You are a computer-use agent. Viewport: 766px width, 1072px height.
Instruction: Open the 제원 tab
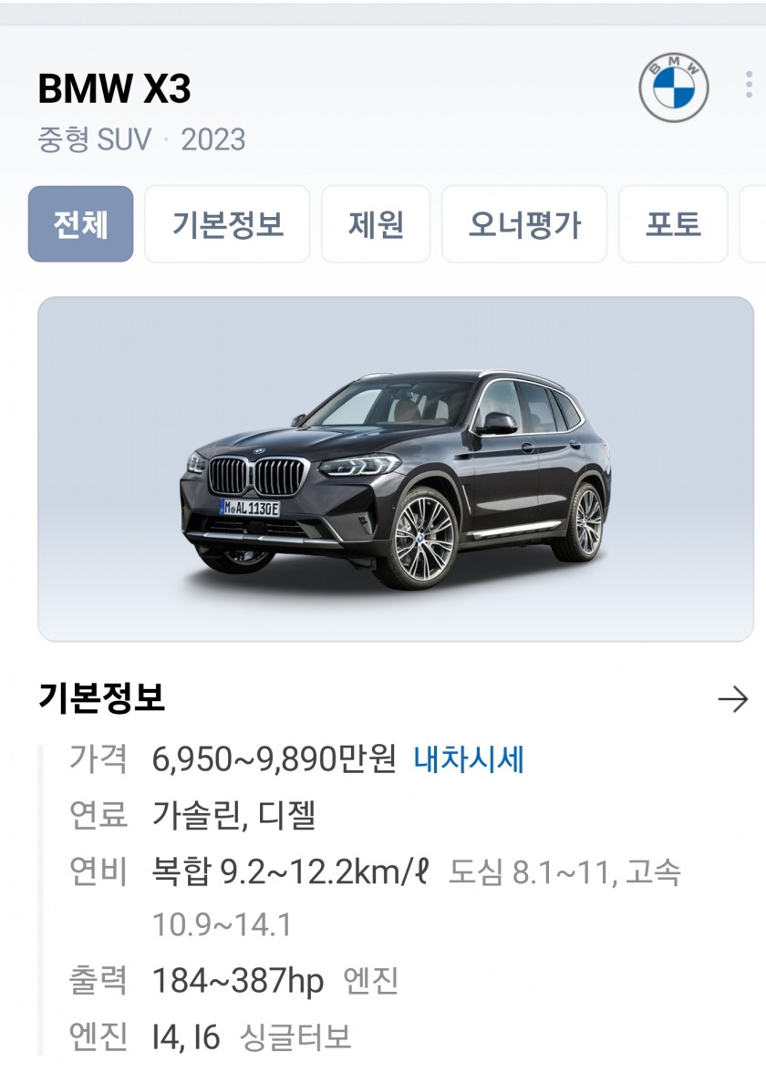tap(376, 223)
